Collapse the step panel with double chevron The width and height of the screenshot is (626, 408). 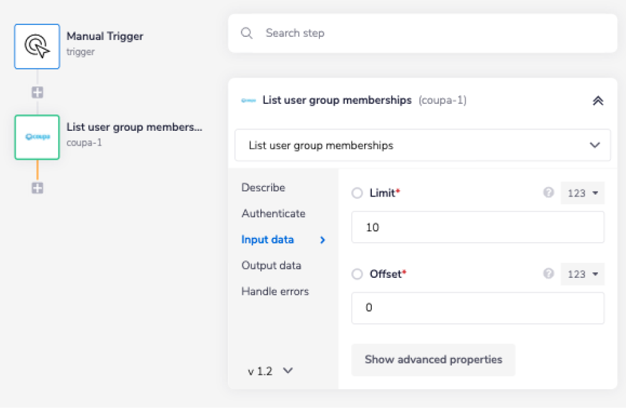598,101
